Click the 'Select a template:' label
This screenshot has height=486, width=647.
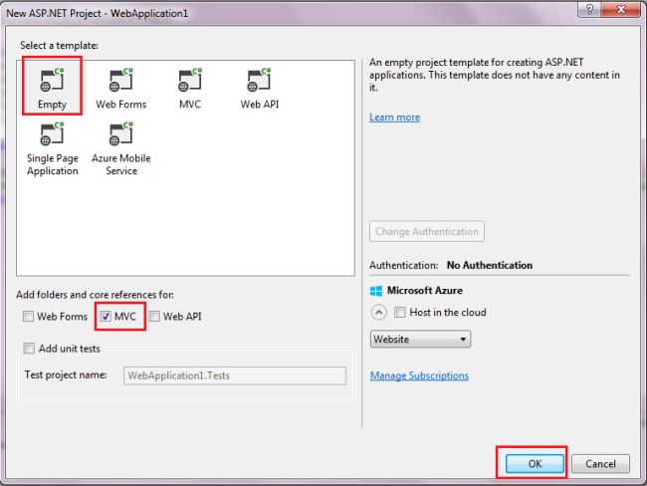59,46
